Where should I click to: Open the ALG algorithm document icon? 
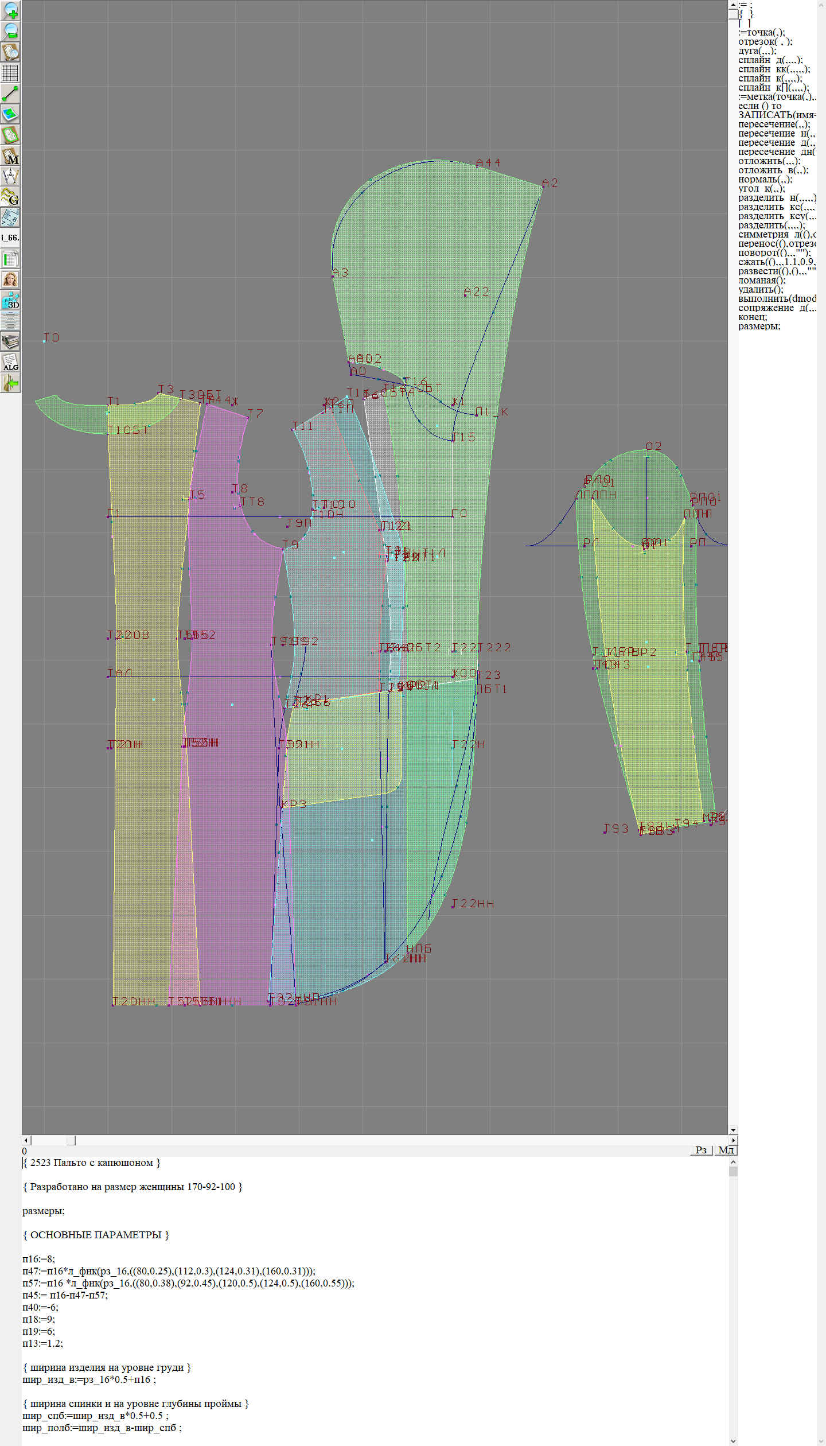coord(10,362)
